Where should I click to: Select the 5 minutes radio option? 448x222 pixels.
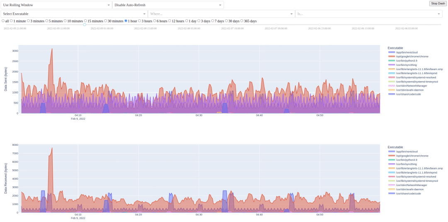click(46, 21)
